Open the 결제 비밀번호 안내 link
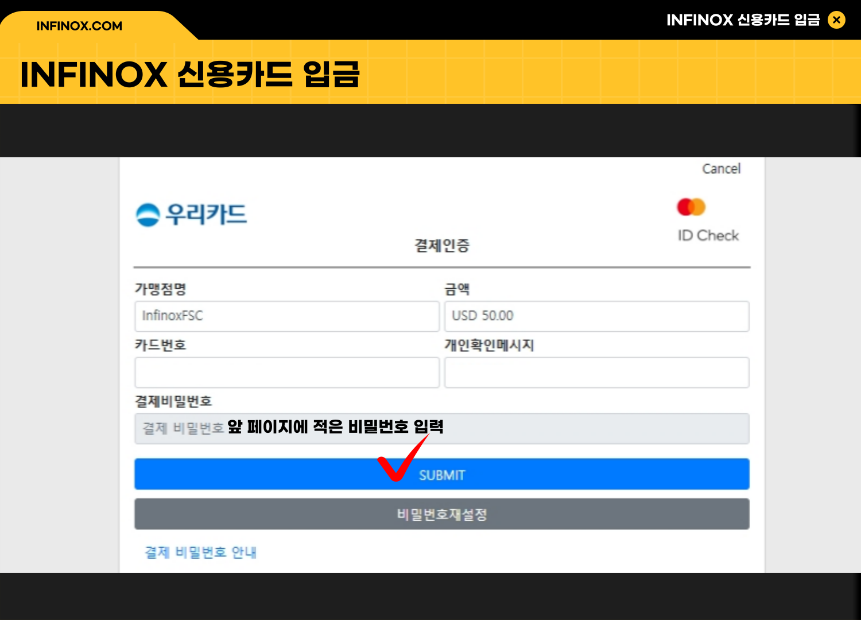Viewport: 861px width, 620px height. [x=200, y=552]
